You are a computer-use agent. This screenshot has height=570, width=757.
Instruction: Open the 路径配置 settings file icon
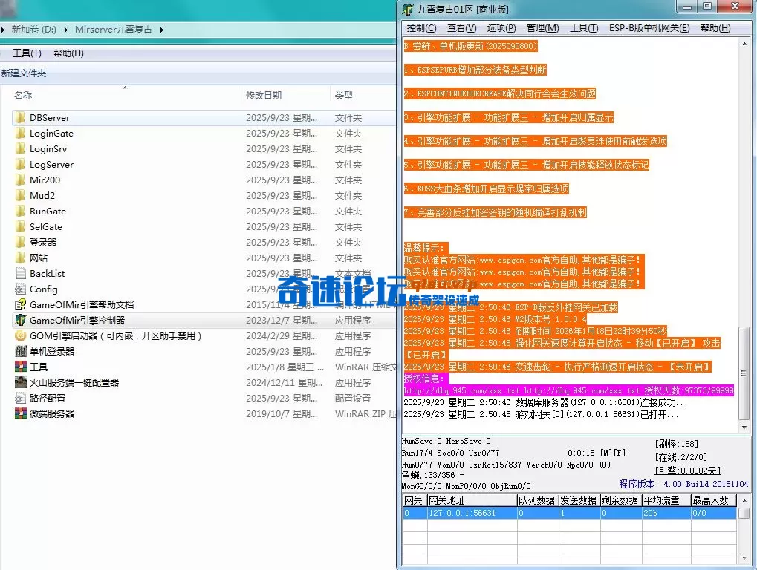(22, 398)
